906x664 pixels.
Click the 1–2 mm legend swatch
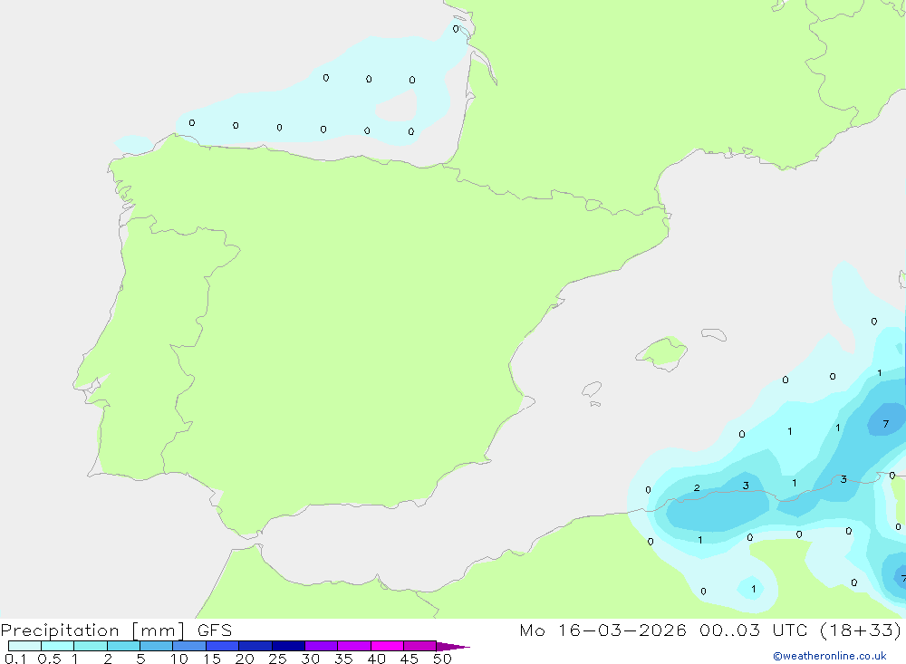click(x=90, y=646)
